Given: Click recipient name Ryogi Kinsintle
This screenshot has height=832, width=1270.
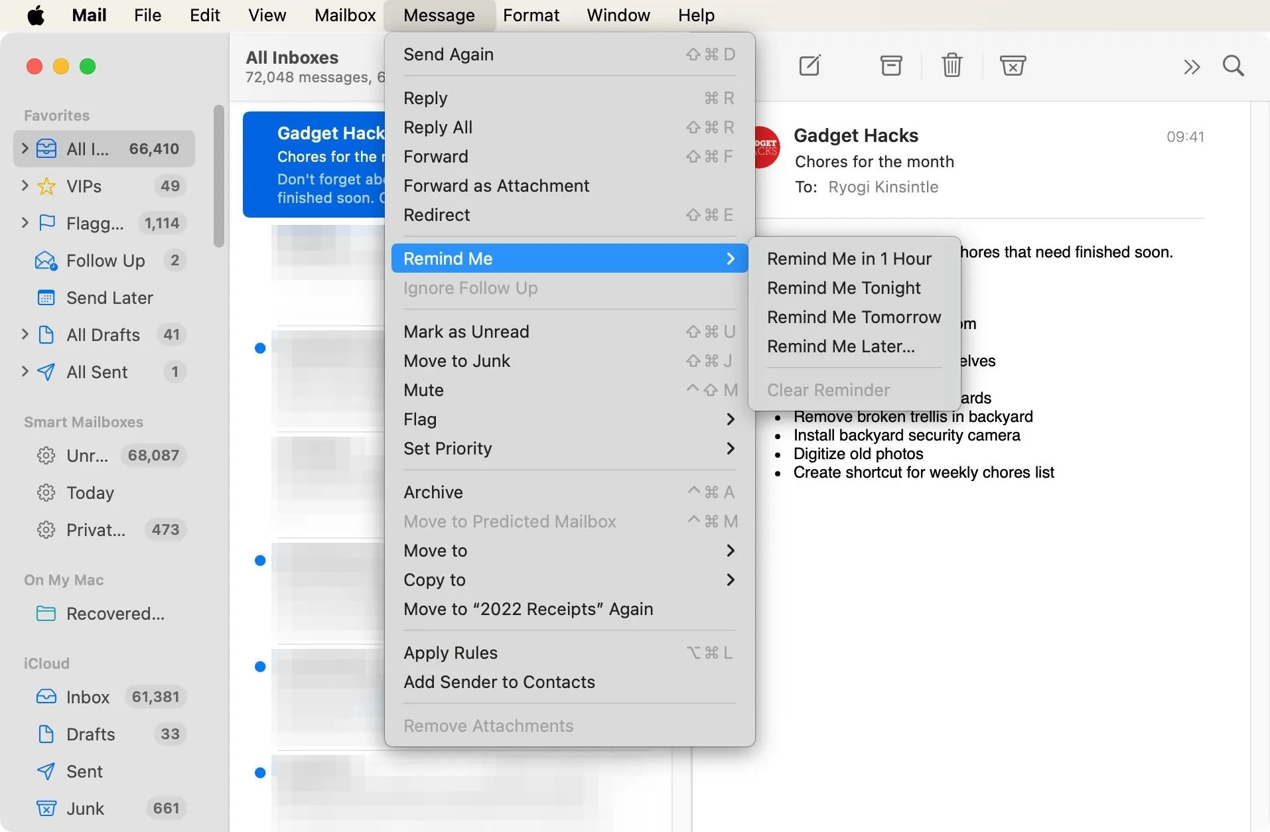Looking at the screenshot, I should pyautogui.click(x=883, y=187).
